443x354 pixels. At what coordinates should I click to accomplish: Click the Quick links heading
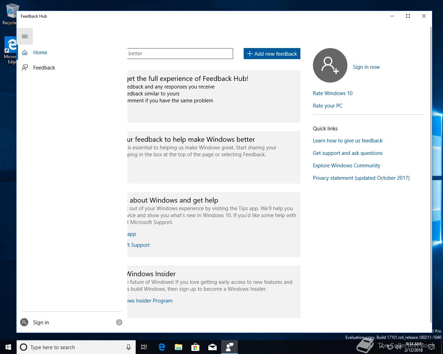325,129
